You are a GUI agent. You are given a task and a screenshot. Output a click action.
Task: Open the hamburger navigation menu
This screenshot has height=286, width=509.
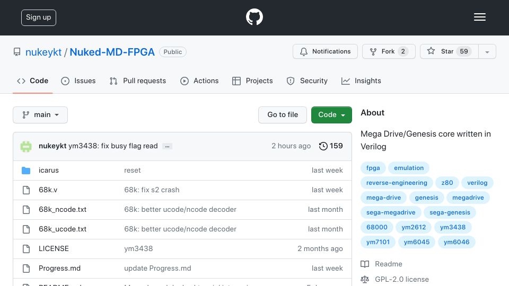(x=479, y=17)
